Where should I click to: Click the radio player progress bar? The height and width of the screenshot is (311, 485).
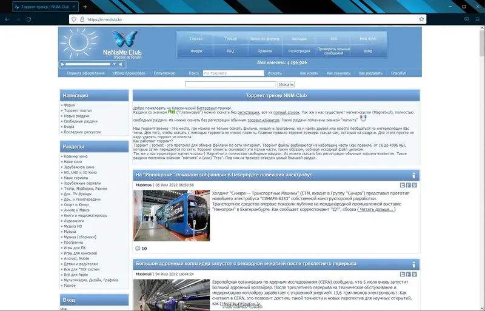pyautogui.click(x=88, y=64)
